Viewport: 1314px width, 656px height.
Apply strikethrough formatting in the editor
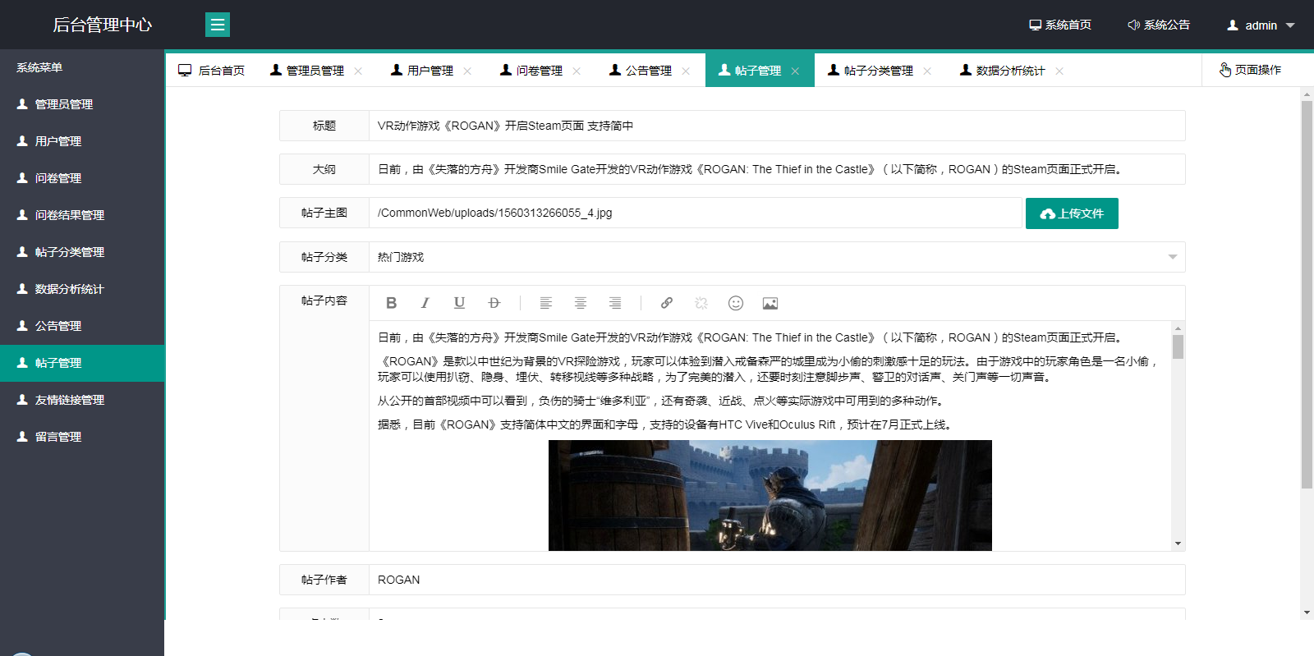pos(494,303)
